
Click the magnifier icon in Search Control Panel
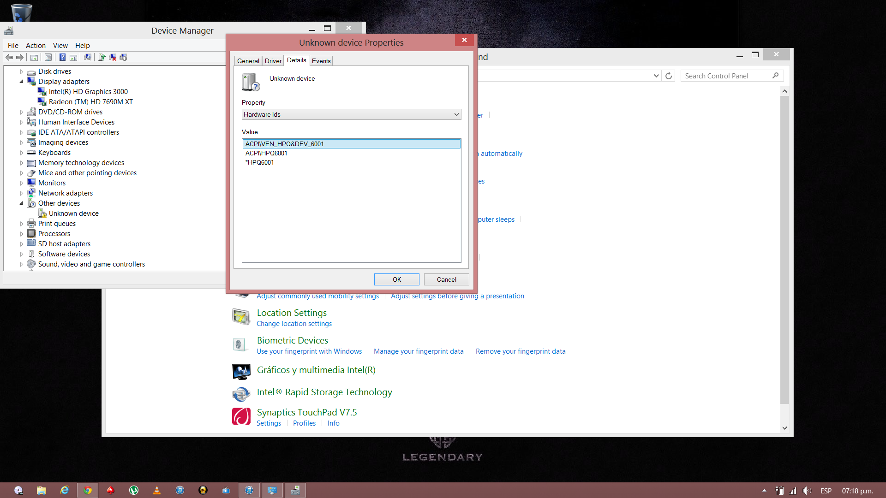(x=776, y=76)
